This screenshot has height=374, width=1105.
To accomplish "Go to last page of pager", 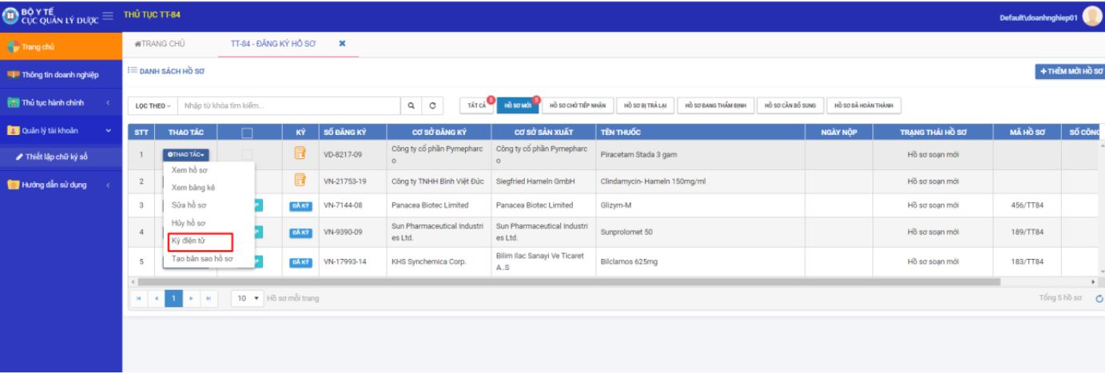I will 212,299.
